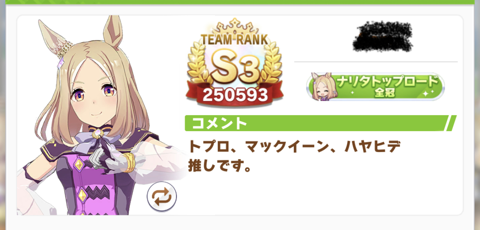Image resolution: width=480 pixels, height=230 pixels.
Task: Tap the circular swap-character arrows icon
Action: pyautogui.click(x=162, y=197)
